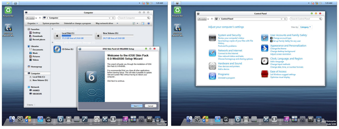Collapse Devices with Removable Storage group

(53, 43)
